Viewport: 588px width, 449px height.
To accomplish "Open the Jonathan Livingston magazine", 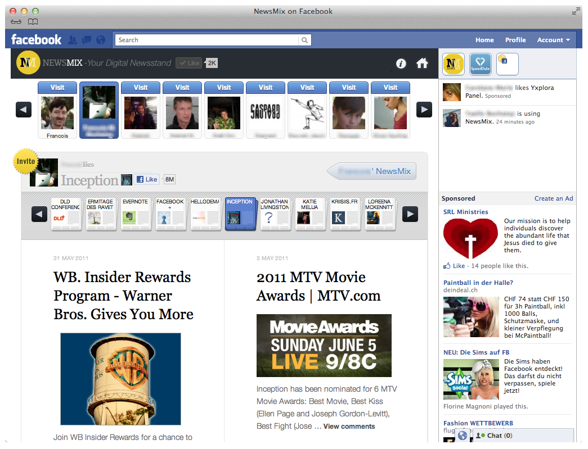I will tap(275, 214).
